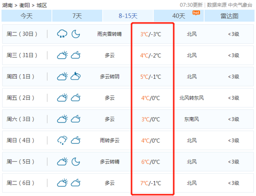Click the 湖南 breadcrumb link
The image size is (256, 196).
tap(7, 5)
